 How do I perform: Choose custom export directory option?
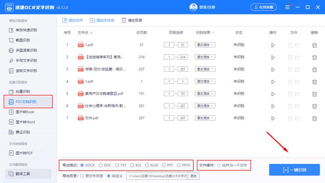[x=109, y=176]
